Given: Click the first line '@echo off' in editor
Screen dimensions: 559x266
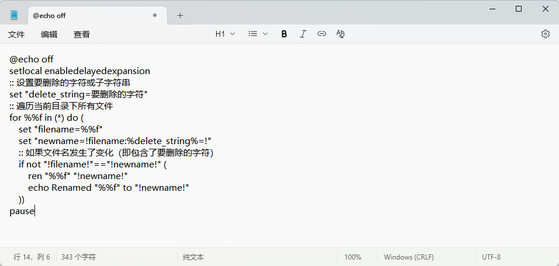Looking at the screenshot, I should [32, 59].
